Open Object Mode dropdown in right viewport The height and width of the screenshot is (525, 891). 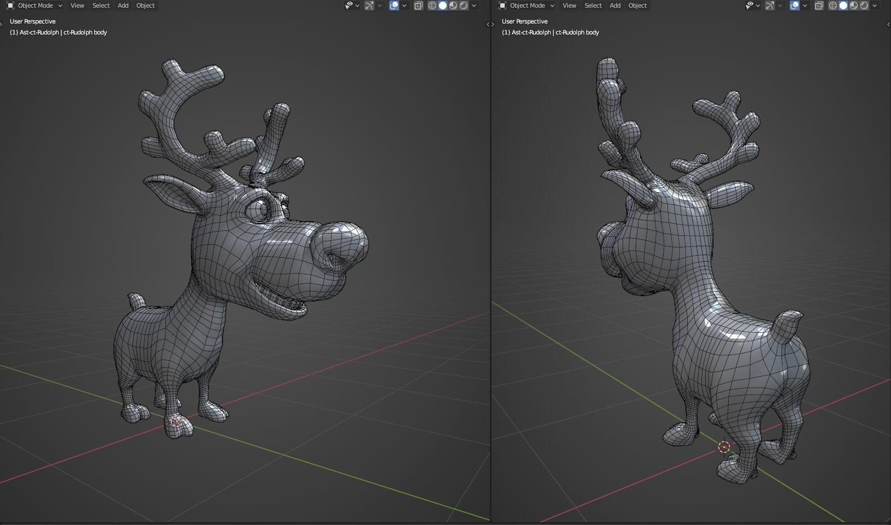pyautogui.click(x=527, y=5)
